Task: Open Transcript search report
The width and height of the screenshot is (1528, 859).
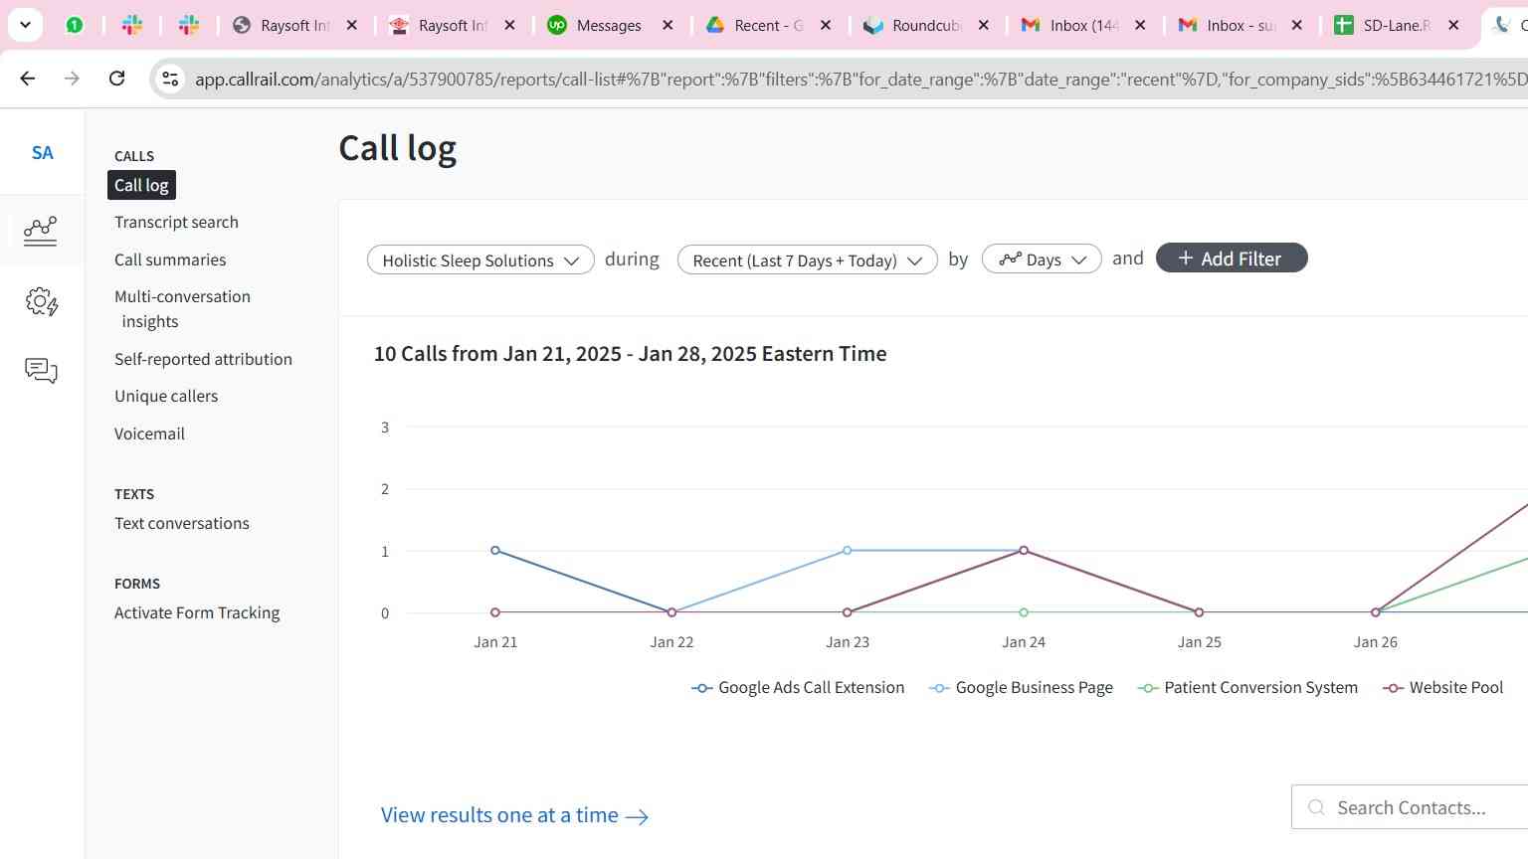Action: click(x=176, y=222)
